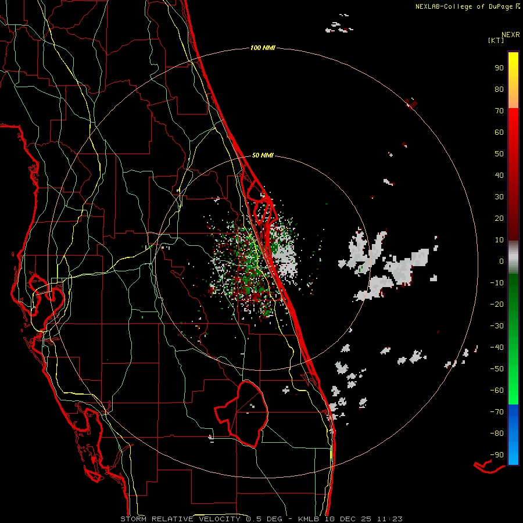This screenshot has width=523, height=523.
Task: Select the 10 value on the velocity scale
Action: [499, 240]
